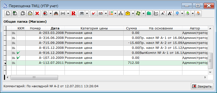Click the vertical scrollbar down arrow
Viewport: 217px width, 93px height.
[x=210, y=72]
